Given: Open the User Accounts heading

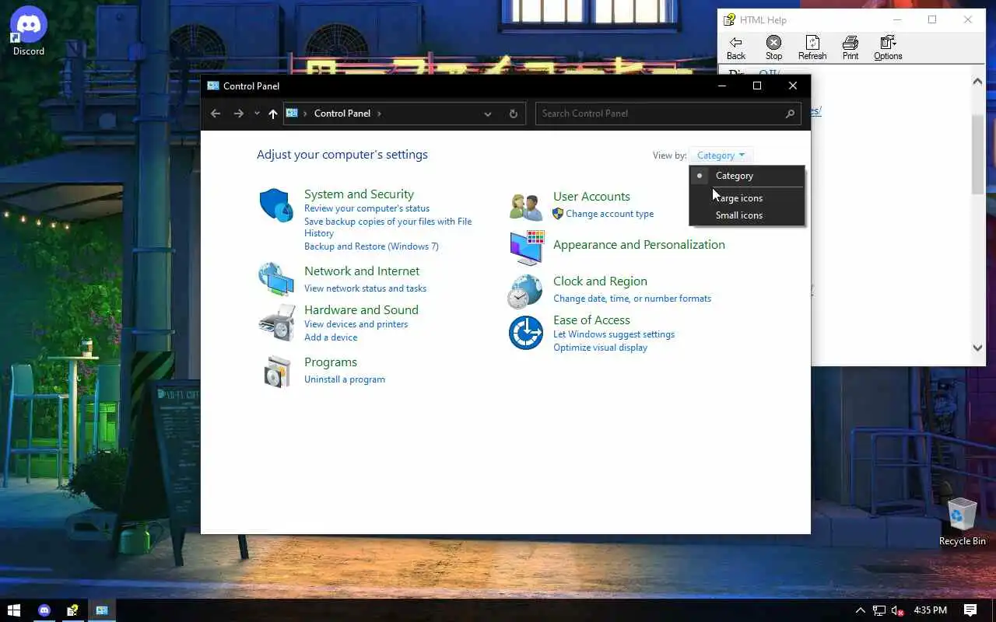Looking at the screenshot, I should coord(591,197).
